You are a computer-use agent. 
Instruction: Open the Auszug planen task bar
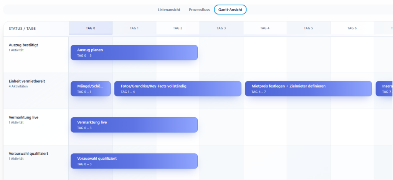tap(134, 52)
